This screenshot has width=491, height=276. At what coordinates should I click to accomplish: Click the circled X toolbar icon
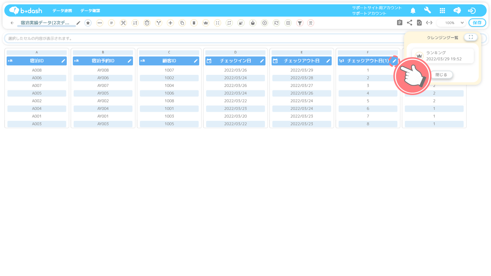tap(264, 23)
